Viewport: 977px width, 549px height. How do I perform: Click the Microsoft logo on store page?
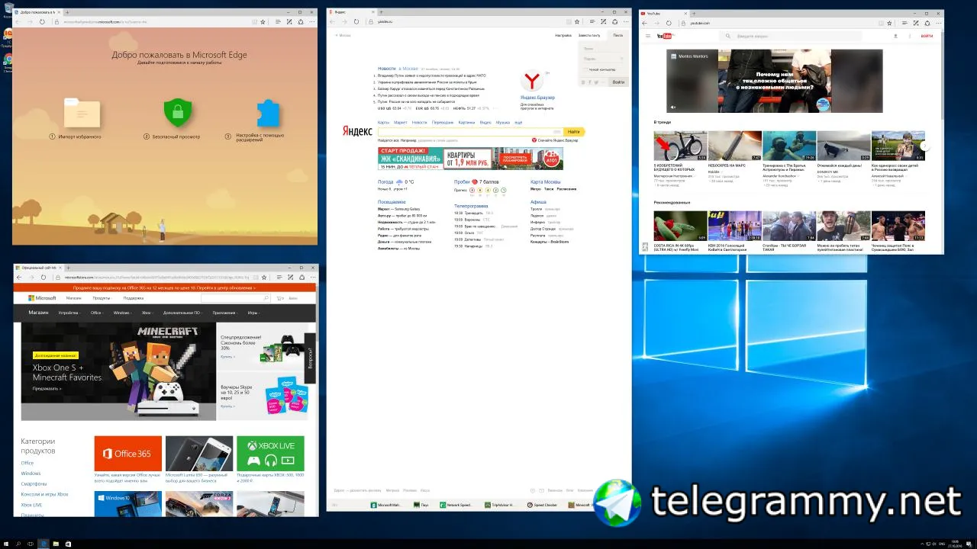[x=43, y=298]
